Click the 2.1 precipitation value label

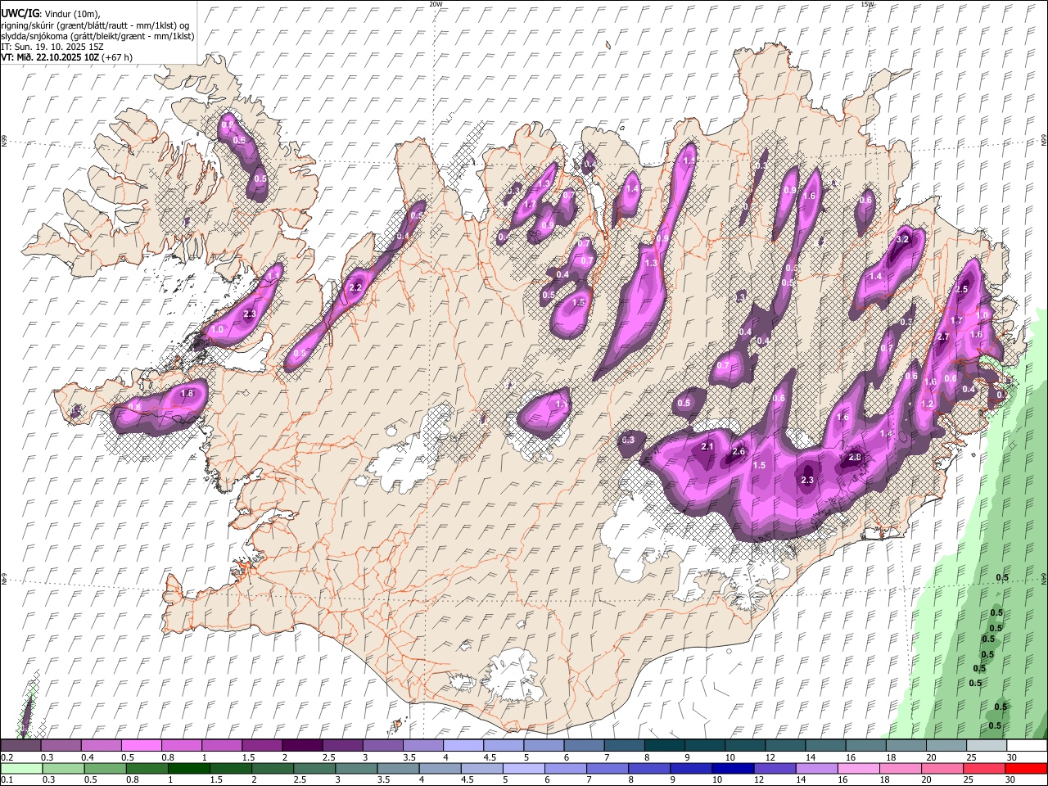(x=708, y=446)
